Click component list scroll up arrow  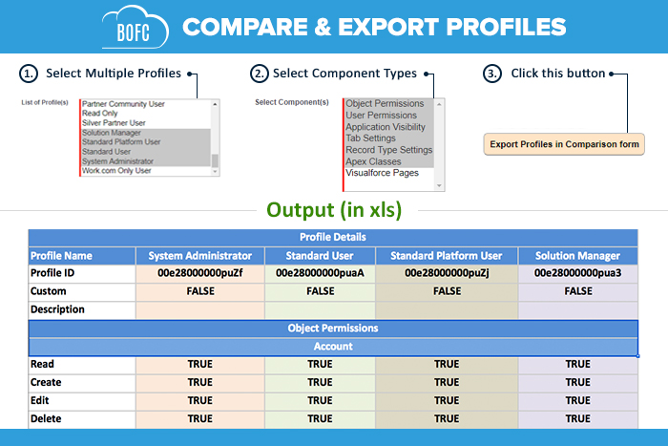(439, 104)
